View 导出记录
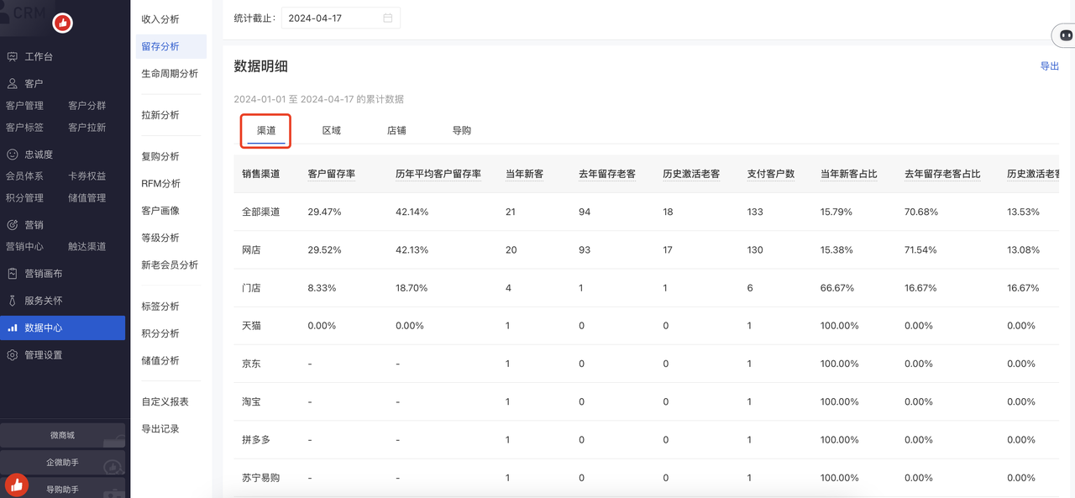Screen dimensions: 1075x498 click(x=160, y=429)
